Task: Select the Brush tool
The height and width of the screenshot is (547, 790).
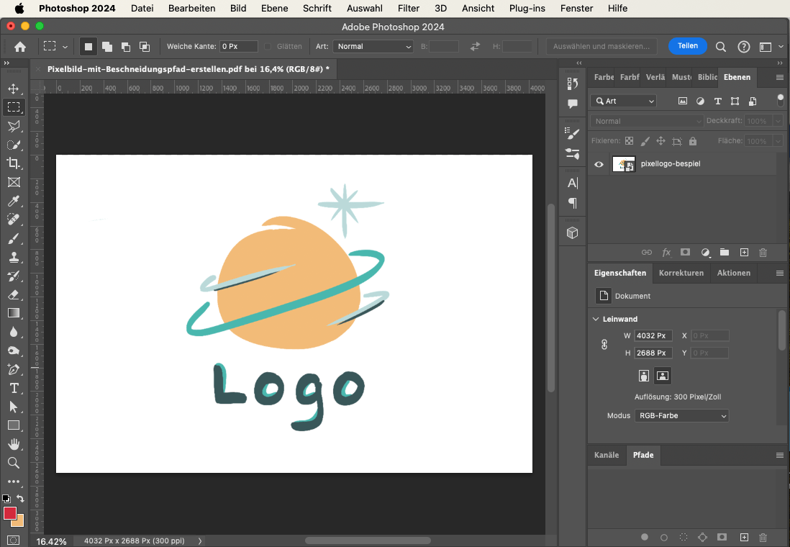Action: coord(13,238)
